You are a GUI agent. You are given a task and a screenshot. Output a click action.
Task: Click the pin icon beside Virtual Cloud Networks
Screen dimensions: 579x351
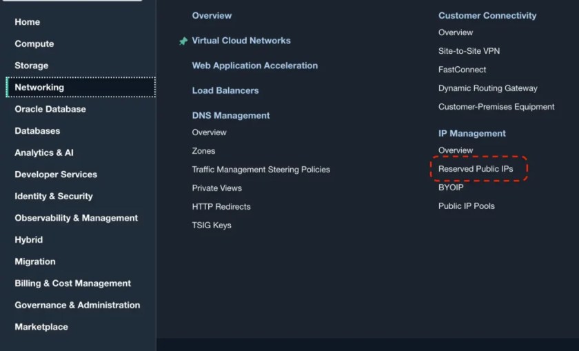tap(183, 41)
